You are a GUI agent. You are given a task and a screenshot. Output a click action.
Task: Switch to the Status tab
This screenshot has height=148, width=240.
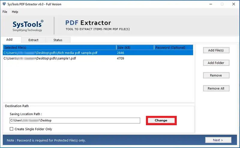click(x=58, y=40)
